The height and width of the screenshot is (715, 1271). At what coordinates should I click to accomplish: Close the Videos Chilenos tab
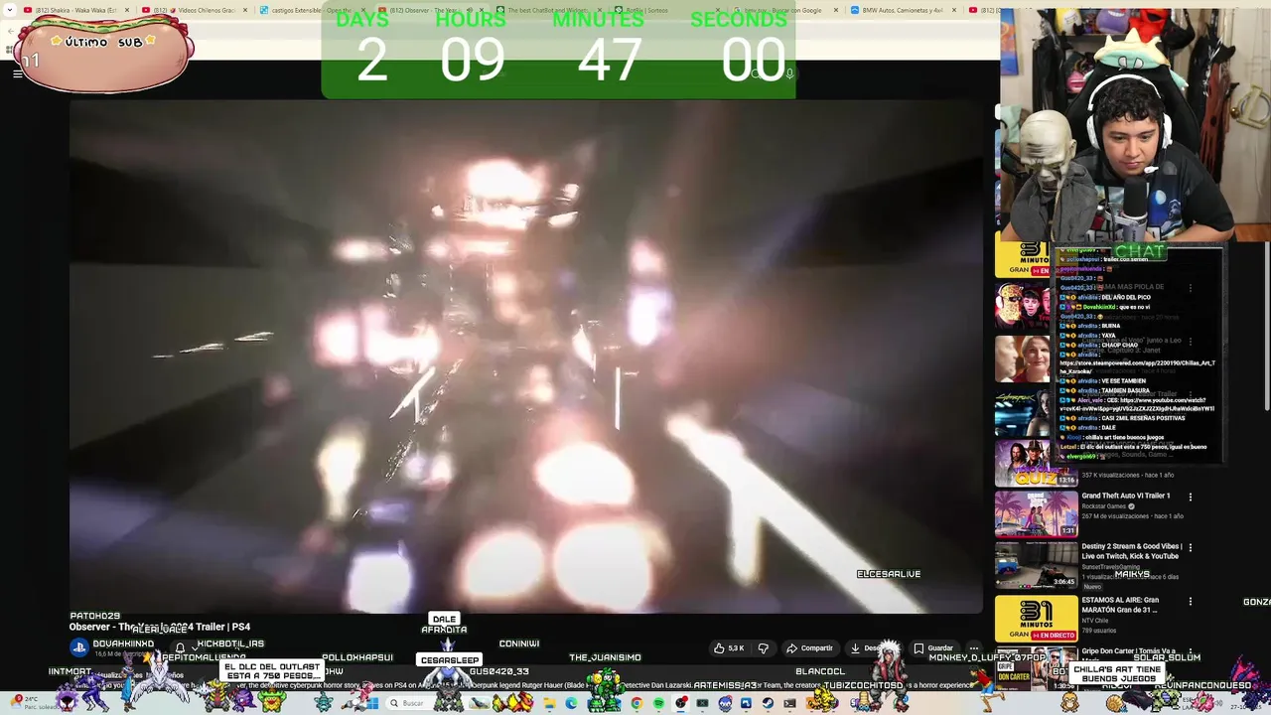(x=244, y=10)
